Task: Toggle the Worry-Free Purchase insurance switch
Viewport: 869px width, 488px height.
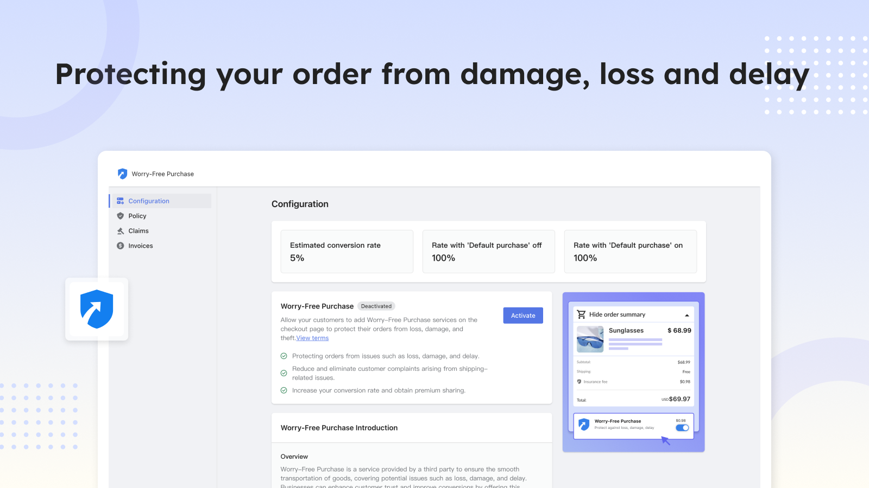Action: (x=682, y=428)
